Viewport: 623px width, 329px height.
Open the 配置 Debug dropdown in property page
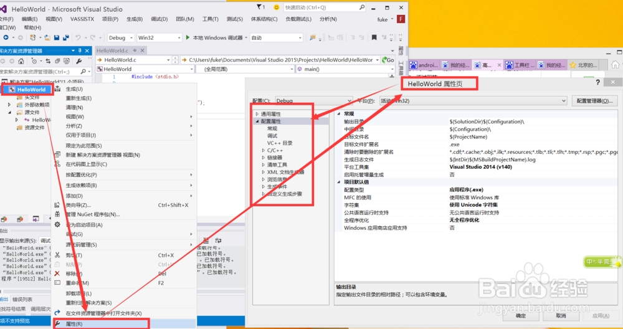(313, 101)
